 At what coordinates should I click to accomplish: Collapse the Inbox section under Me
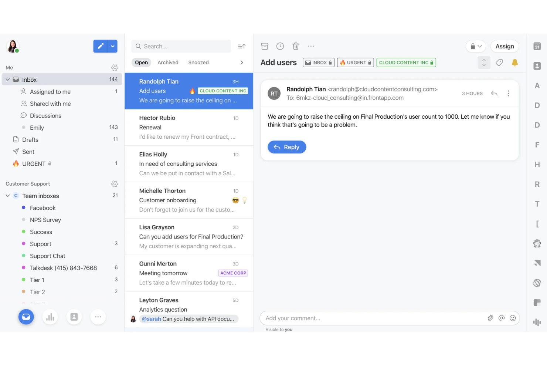pos(7,79)
